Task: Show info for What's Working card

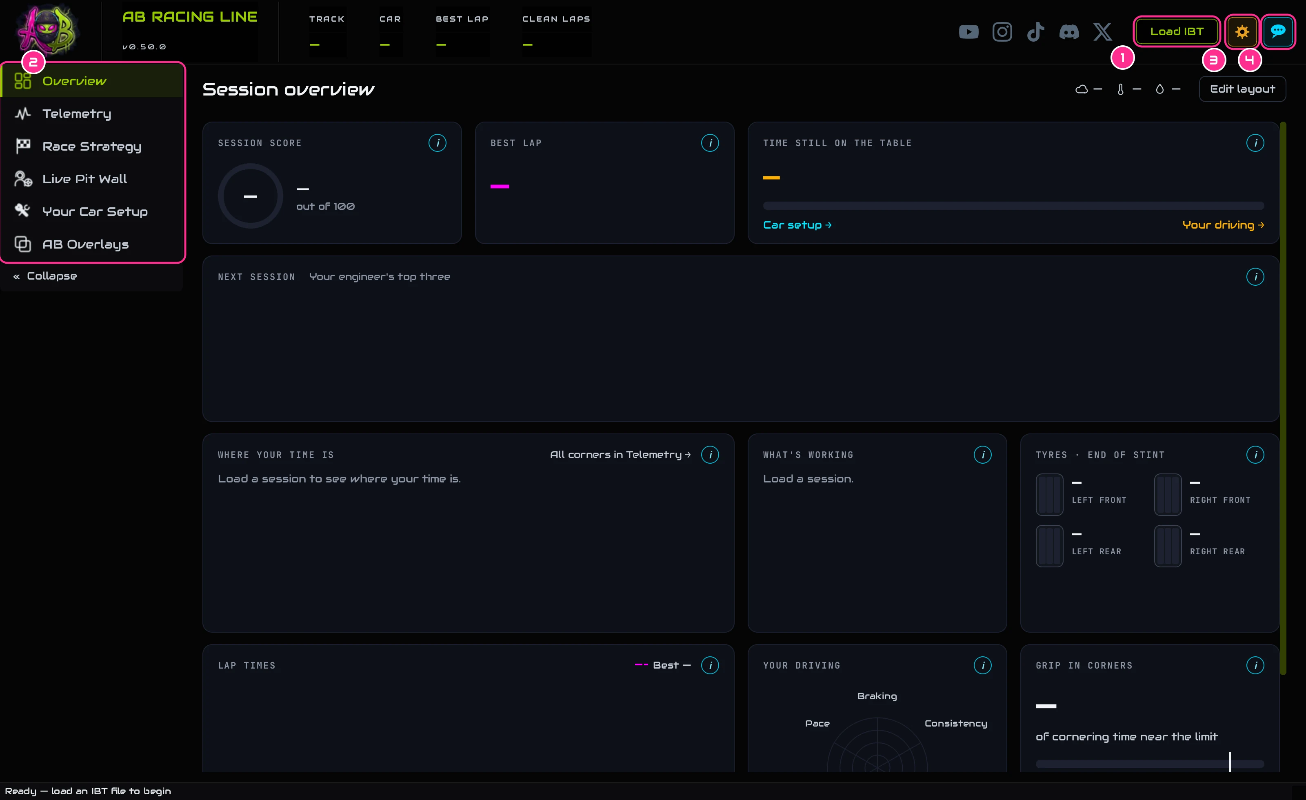Action: [983, 454]
